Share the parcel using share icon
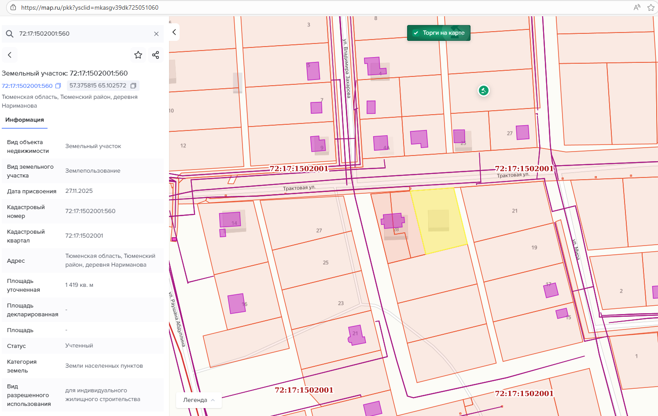The width and height of the screenshot is (658, 416). 155,55
